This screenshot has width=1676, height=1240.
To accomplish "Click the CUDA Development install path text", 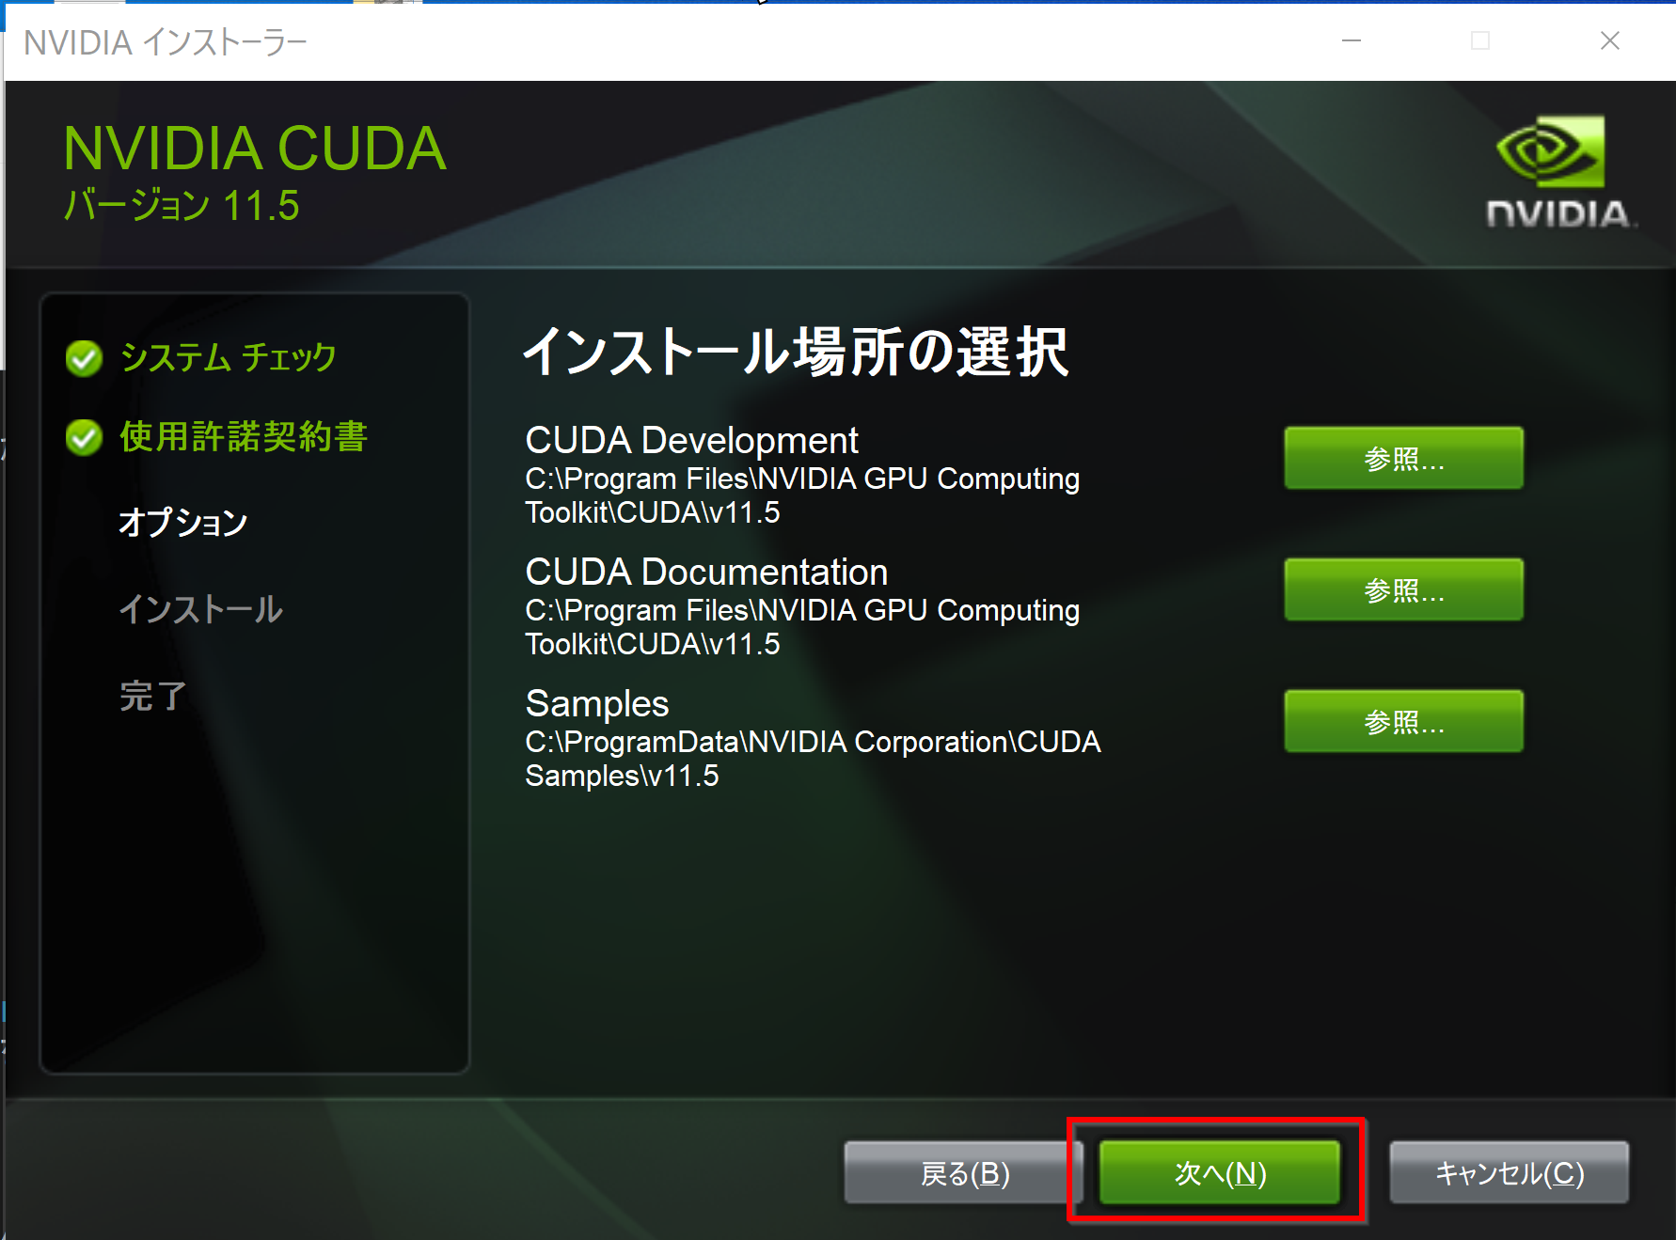I will click(x=802, y=495).
